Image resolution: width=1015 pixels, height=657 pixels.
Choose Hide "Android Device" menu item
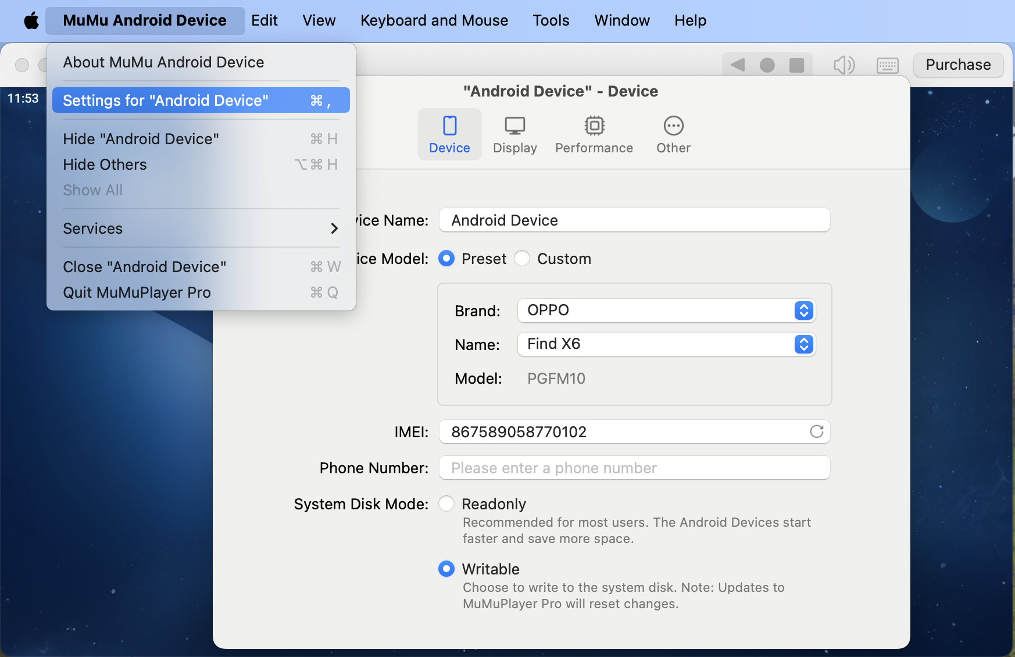(x=201, y=139)
